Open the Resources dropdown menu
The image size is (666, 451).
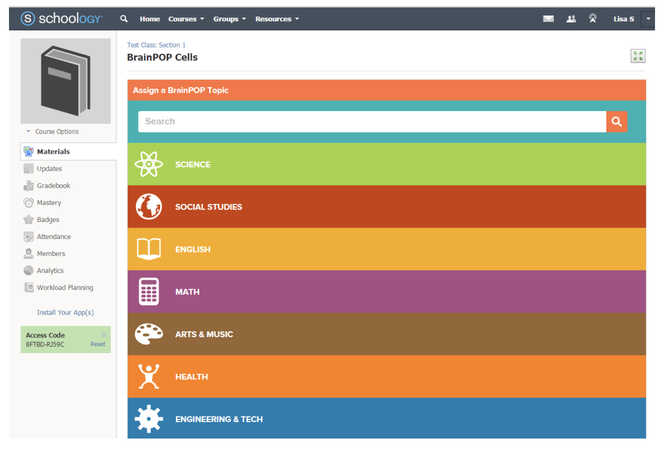point(277,19)
